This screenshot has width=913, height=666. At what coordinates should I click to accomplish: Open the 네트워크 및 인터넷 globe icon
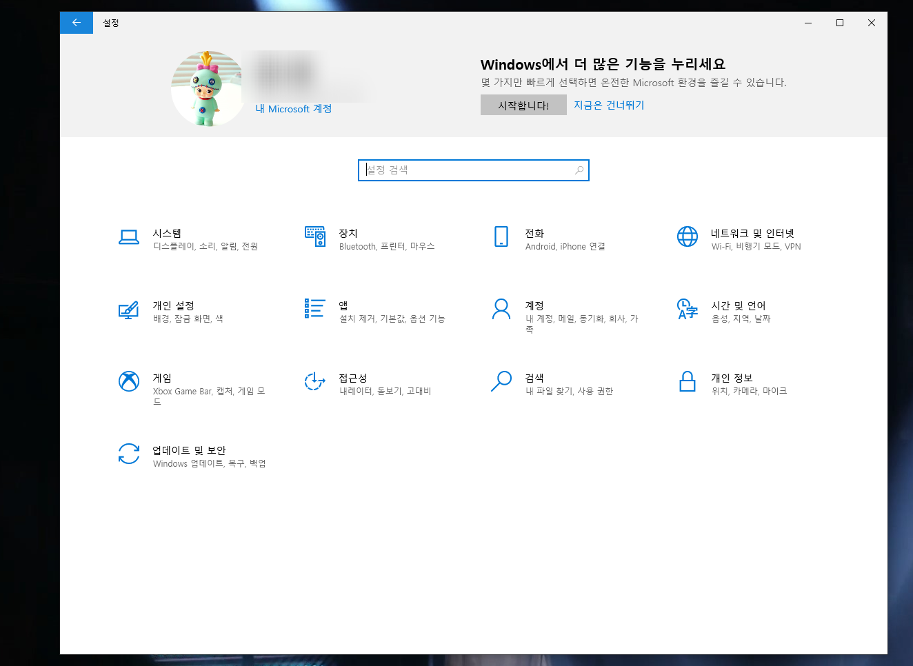pos(688,236)
